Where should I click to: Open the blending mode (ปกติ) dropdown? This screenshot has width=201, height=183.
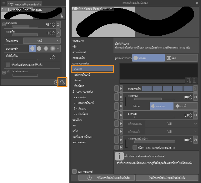coord(42,40)
